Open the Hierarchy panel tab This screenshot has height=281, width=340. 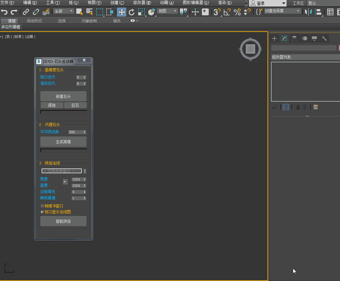tap(294, 38)
